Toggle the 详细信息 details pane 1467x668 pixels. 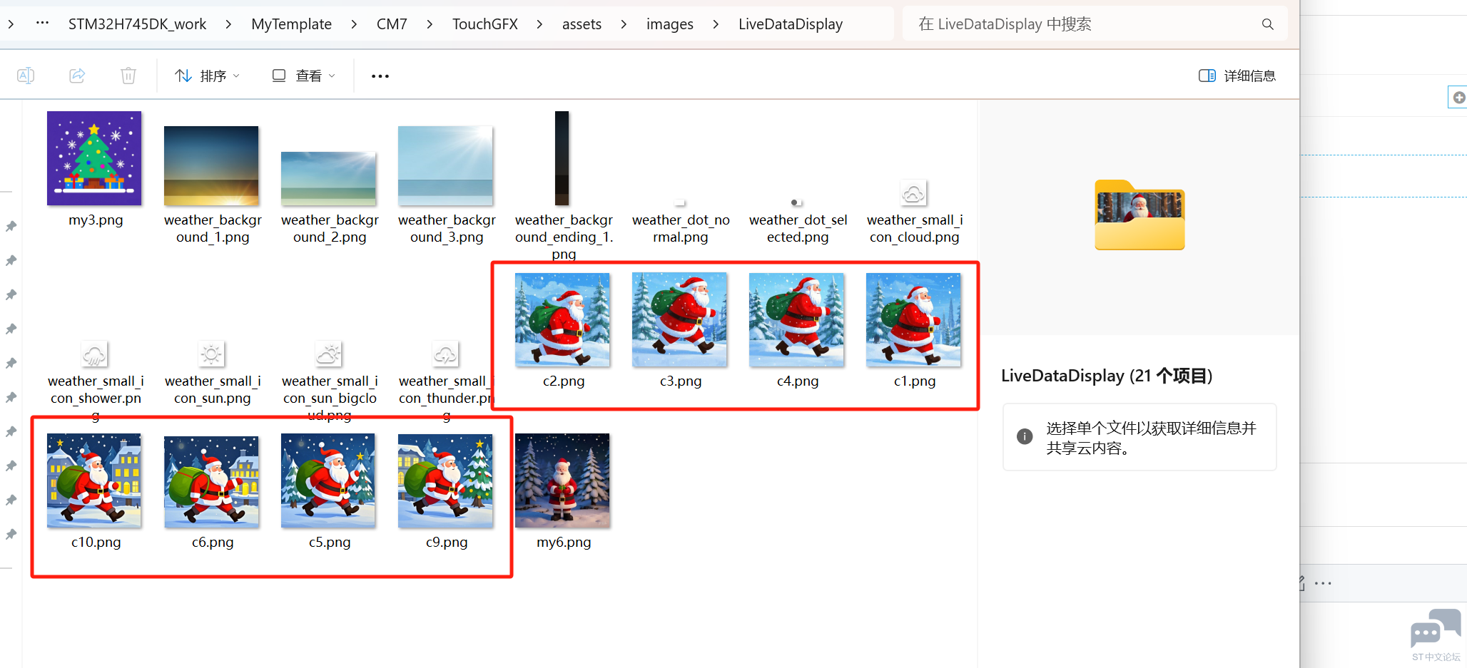click(1237, 76)
